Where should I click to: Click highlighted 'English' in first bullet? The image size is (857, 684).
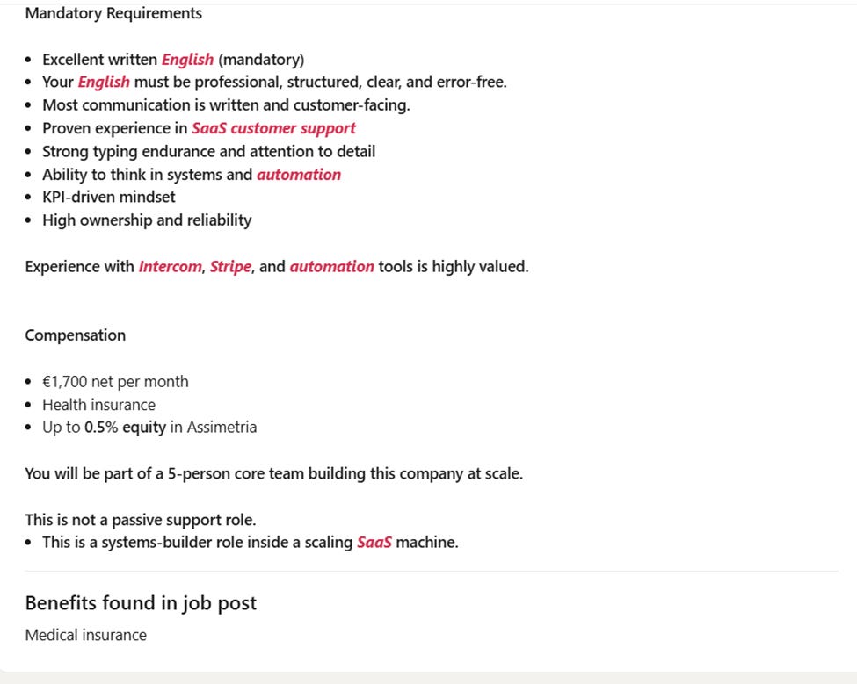click(187, 59)
